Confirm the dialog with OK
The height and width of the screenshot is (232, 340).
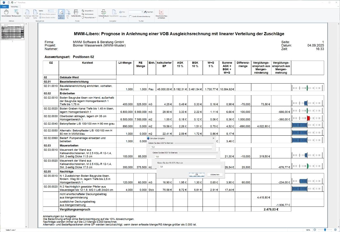click(x=196, y=174)
